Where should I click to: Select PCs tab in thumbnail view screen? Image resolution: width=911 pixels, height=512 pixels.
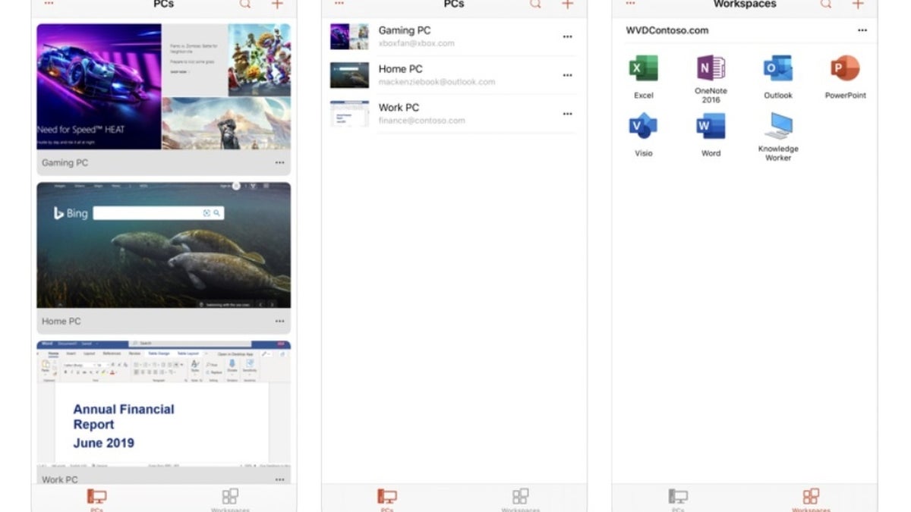pos(96,500)
